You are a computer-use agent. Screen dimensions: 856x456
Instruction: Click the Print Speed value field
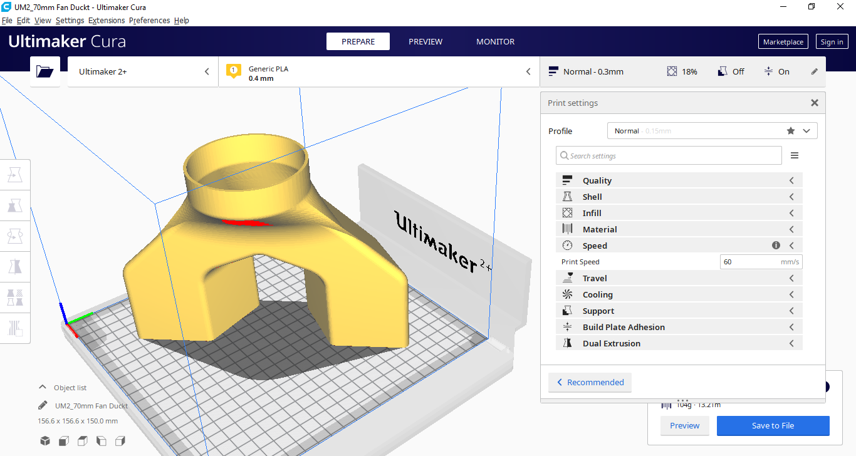click(761, 262)
